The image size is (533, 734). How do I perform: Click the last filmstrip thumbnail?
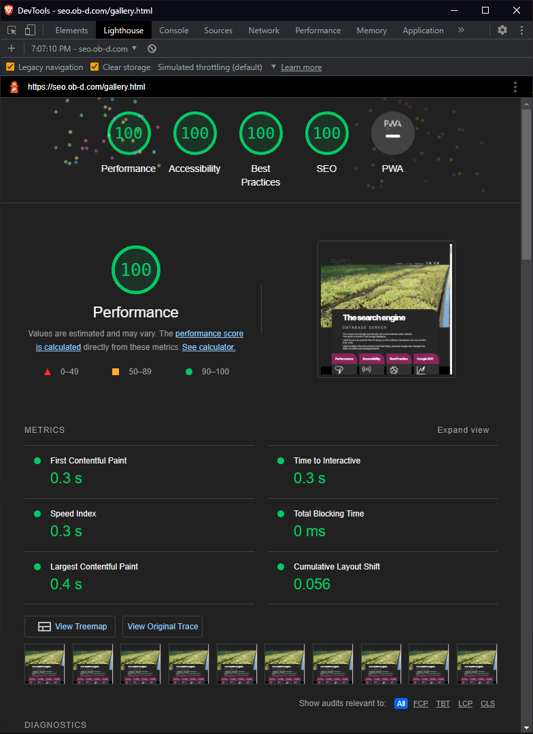tap(477, 664)
